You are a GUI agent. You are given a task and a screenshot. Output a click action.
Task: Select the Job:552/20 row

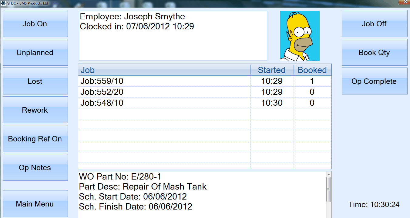(205, 92)
